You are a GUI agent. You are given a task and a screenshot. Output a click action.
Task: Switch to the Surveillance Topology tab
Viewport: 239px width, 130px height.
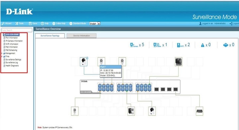50,36
